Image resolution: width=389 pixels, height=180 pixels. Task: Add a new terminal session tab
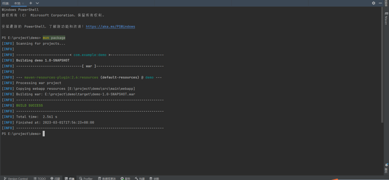pos(31,3)
